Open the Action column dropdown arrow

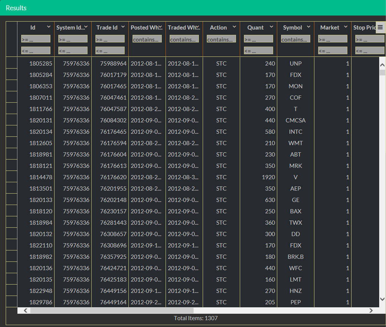tap(234, 27)
